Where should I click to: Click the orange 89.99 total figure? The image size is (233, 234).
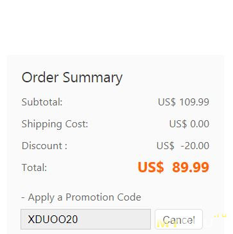point(191,167)
